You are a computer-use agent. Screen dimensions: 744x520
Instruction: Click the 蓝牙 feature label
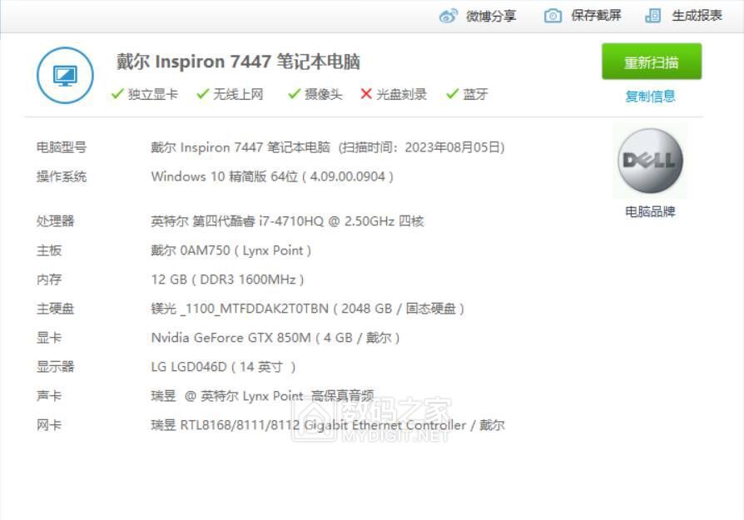(x=475, y=94)
